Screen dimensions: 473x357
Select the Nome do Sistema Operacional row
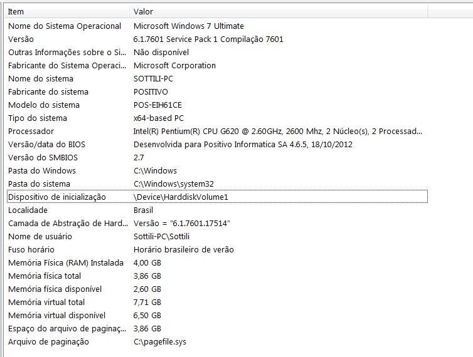click(x=217, y=26)
